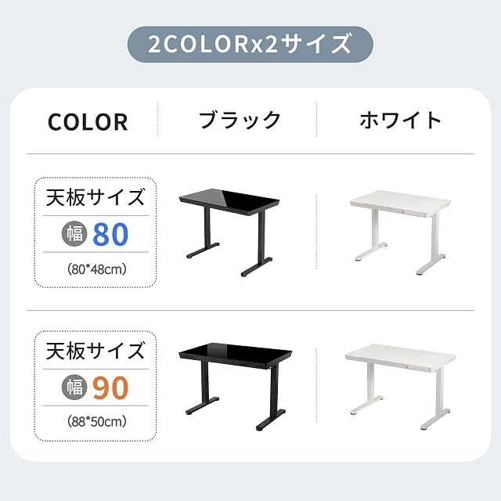Click the (88*50cm) dimension text
Screen dimensions: 501x501
pos(97,422)
